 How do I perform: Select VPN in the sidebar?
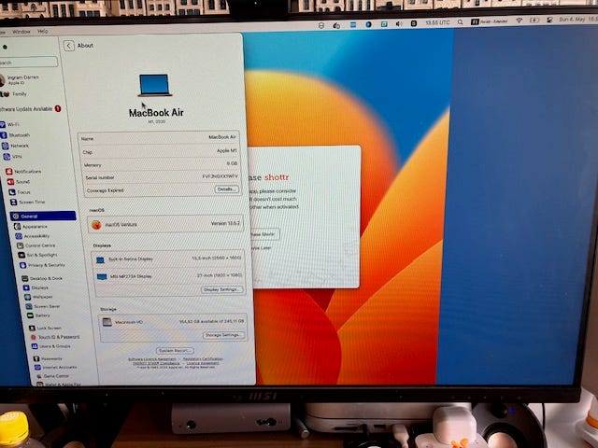click(x=12, y=156)
